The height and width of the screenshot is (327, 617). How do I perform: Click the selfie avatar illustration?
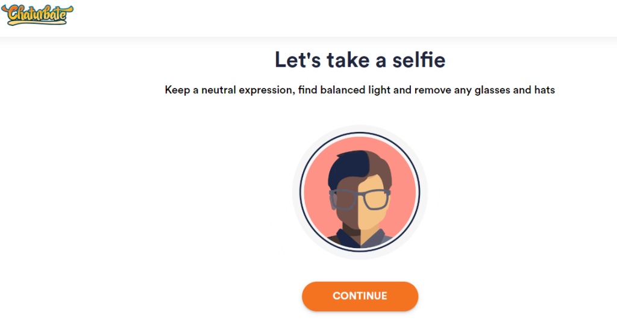point(360,193)
